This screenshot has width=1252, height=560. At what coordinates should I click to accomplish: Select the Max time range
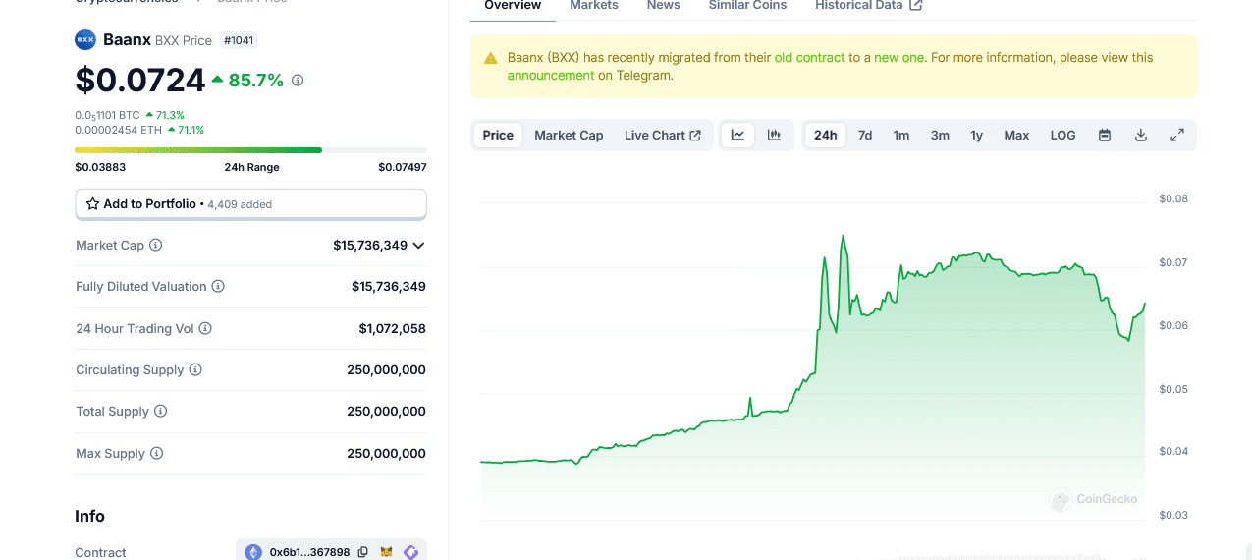1016,135
